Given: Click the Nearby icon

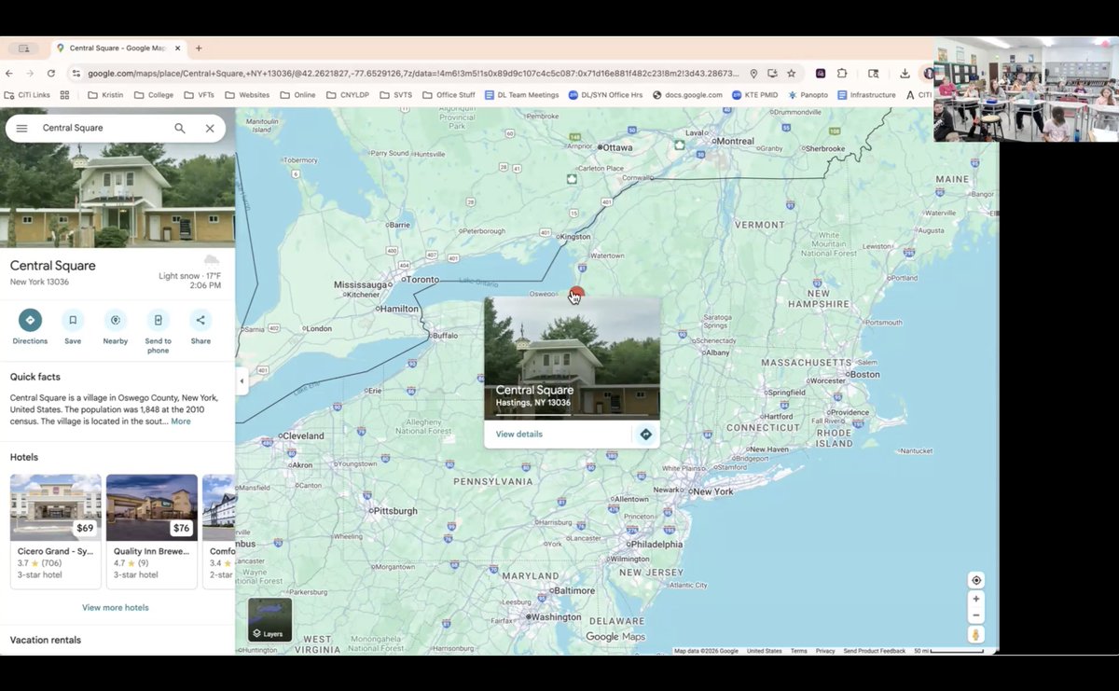Looking at the screenshot, I should 116,326.
